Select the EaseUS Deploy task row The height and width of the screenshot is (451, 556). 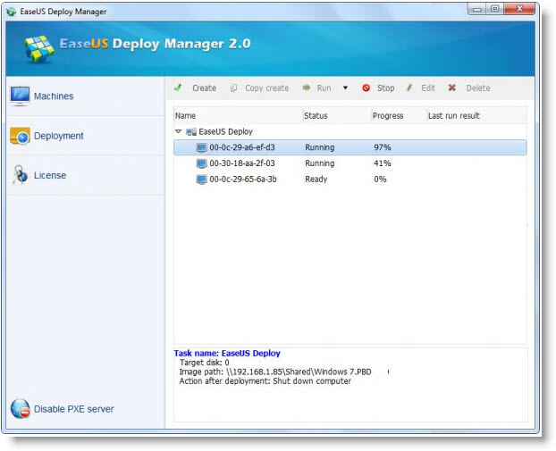[350, 131]
